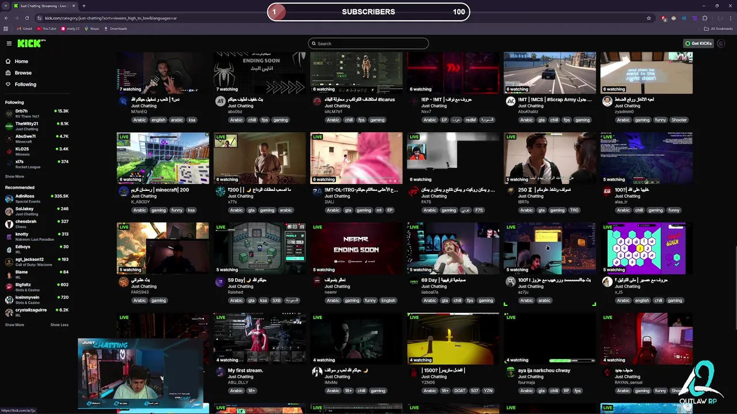Click site information icon in address bar
737x414 pixels.
(39, 18)
